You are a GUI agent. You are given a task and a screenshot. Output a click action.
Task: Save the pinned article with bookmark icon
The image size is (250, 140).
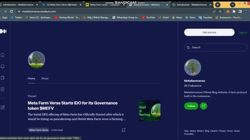coord(123,130)
